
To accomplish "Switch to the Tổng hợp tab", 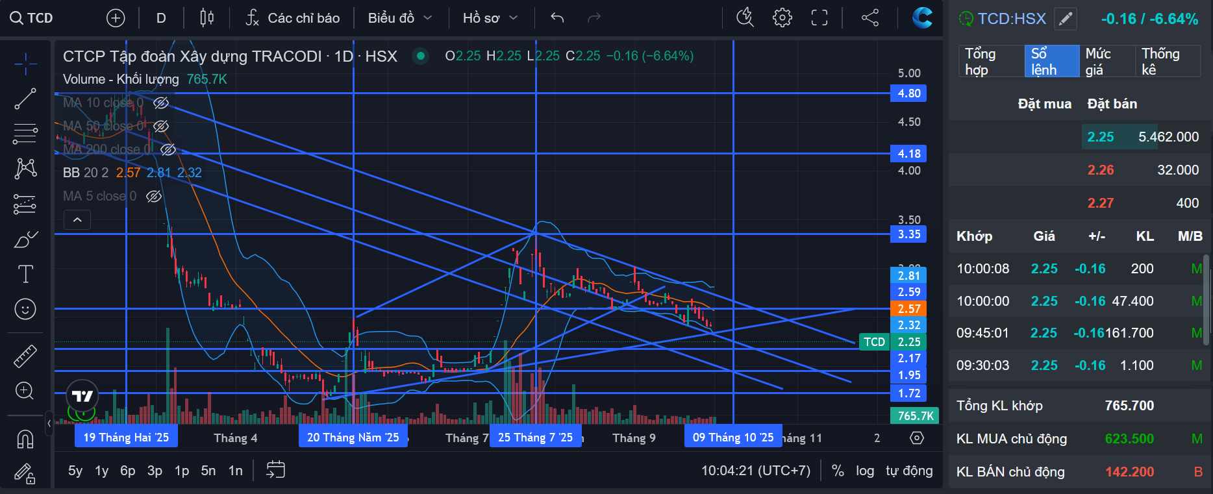I will tap(991, 62).
